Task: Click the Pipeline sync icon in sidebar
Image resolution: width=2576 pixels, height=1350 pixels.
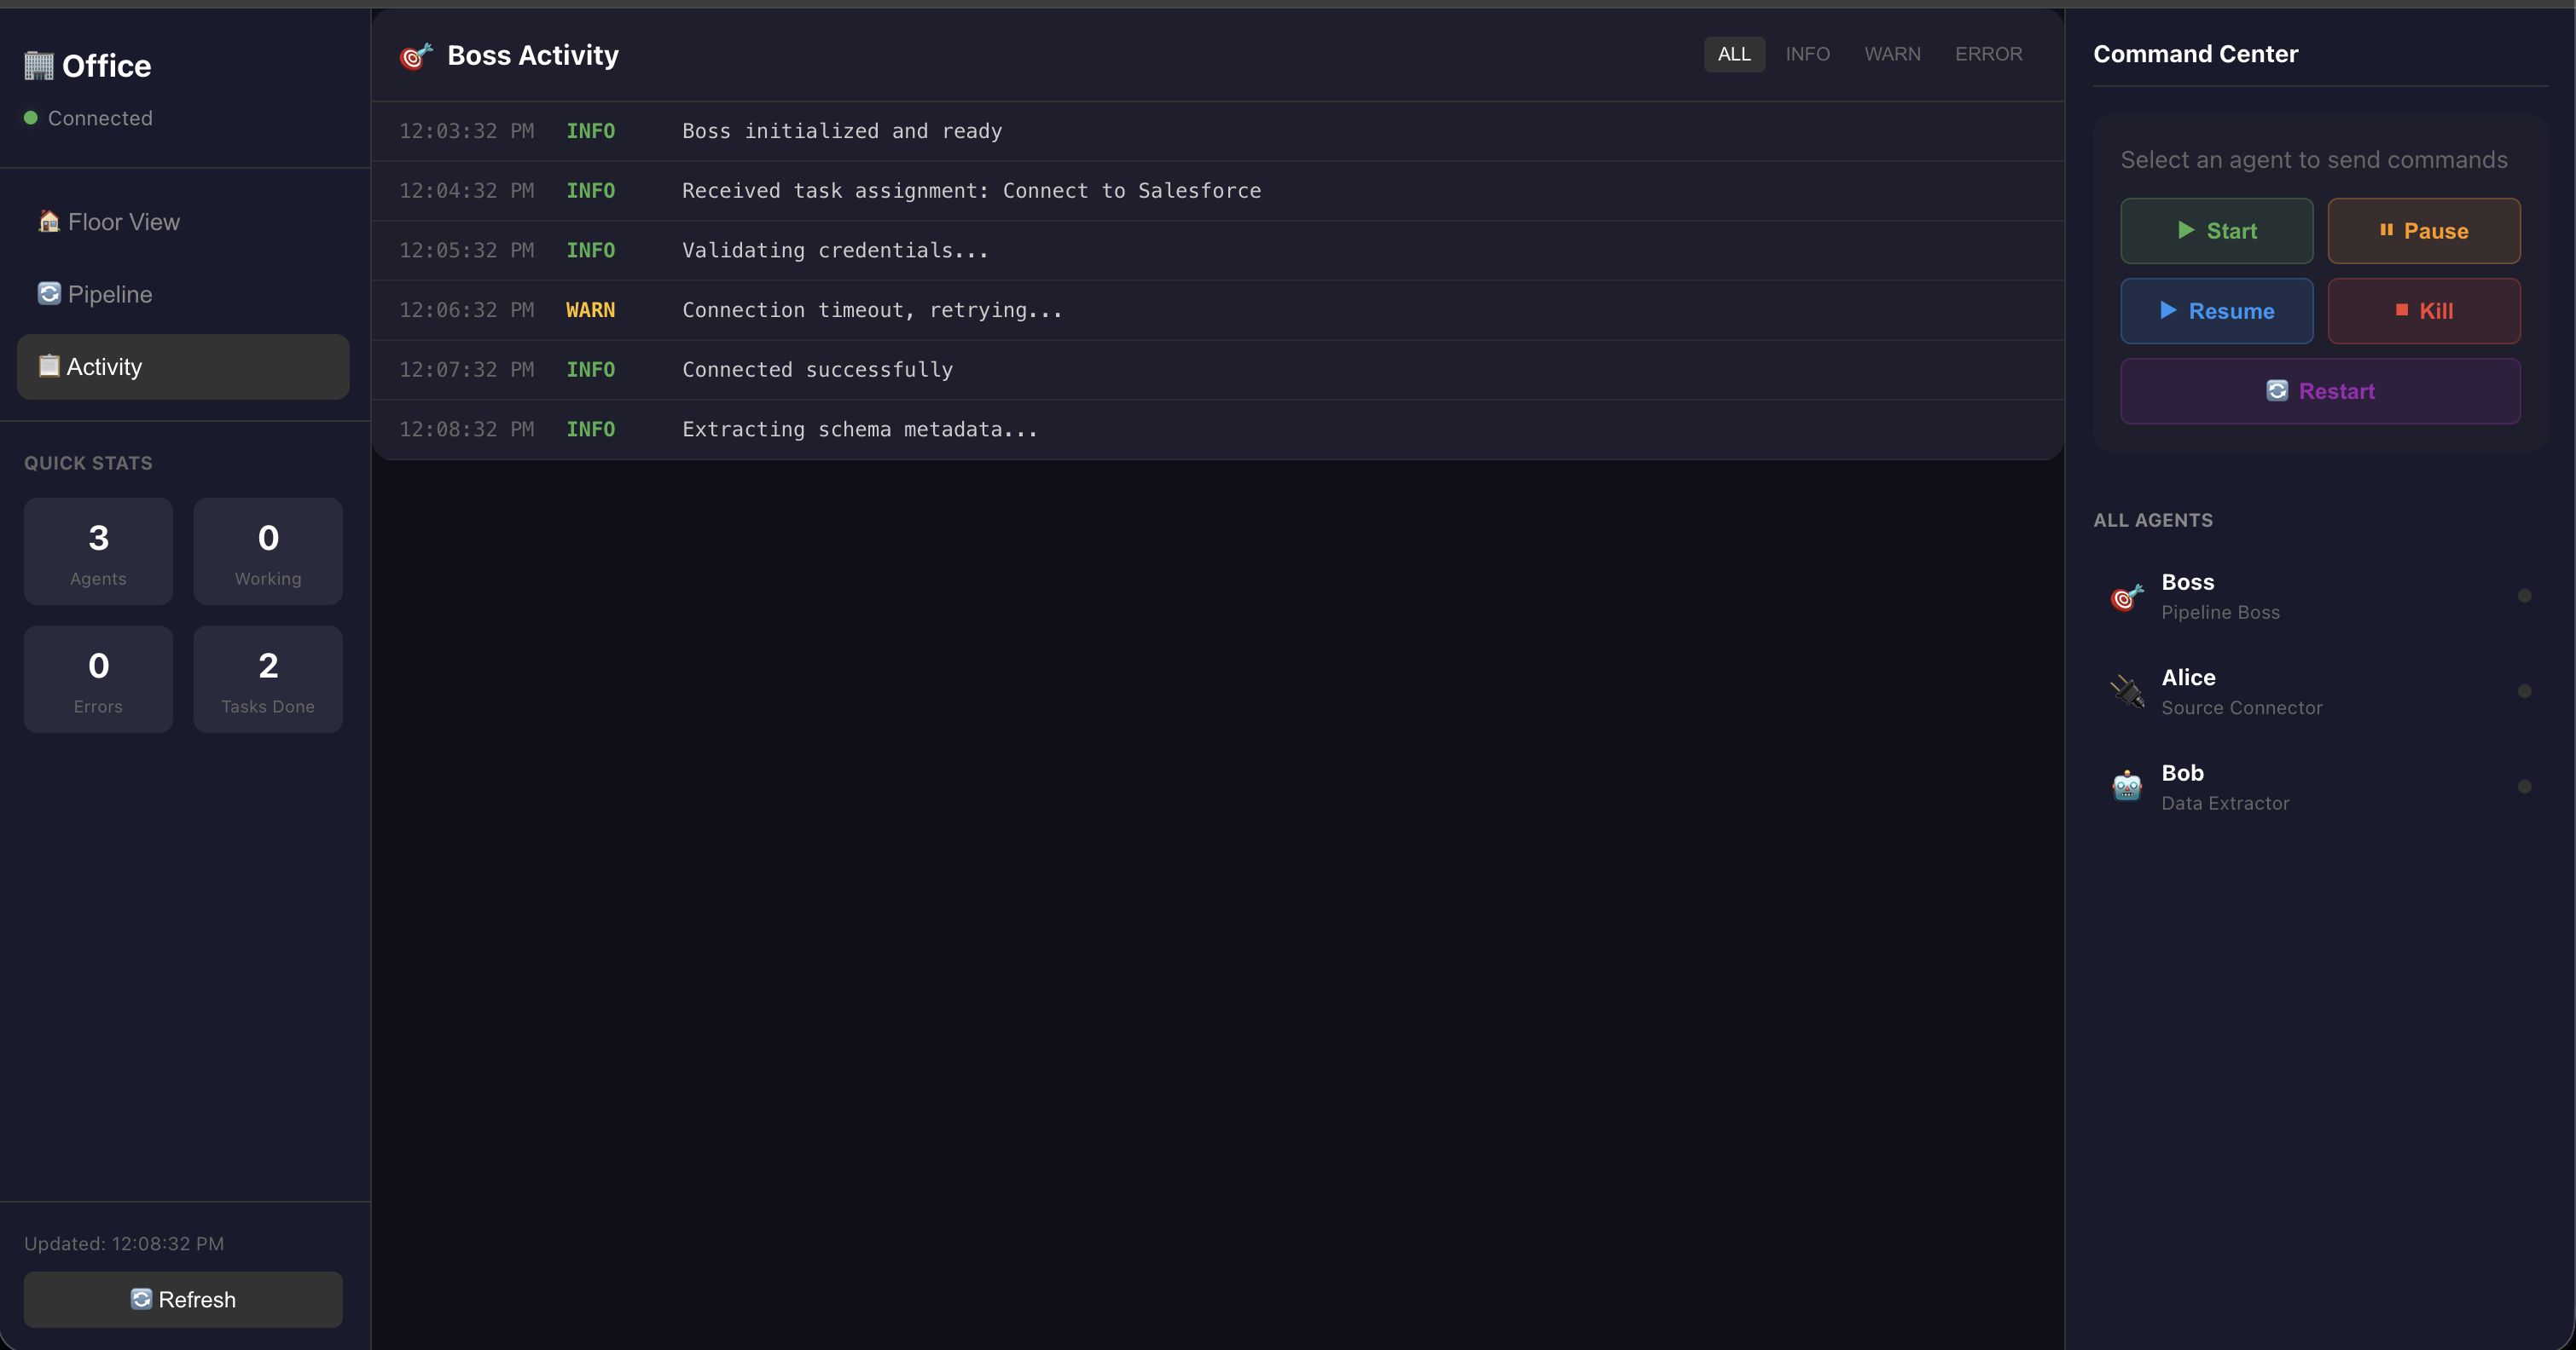Action: point(48,294)
